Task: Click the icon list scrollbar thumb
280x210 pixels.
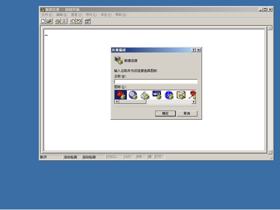Action: coord(133,102)
